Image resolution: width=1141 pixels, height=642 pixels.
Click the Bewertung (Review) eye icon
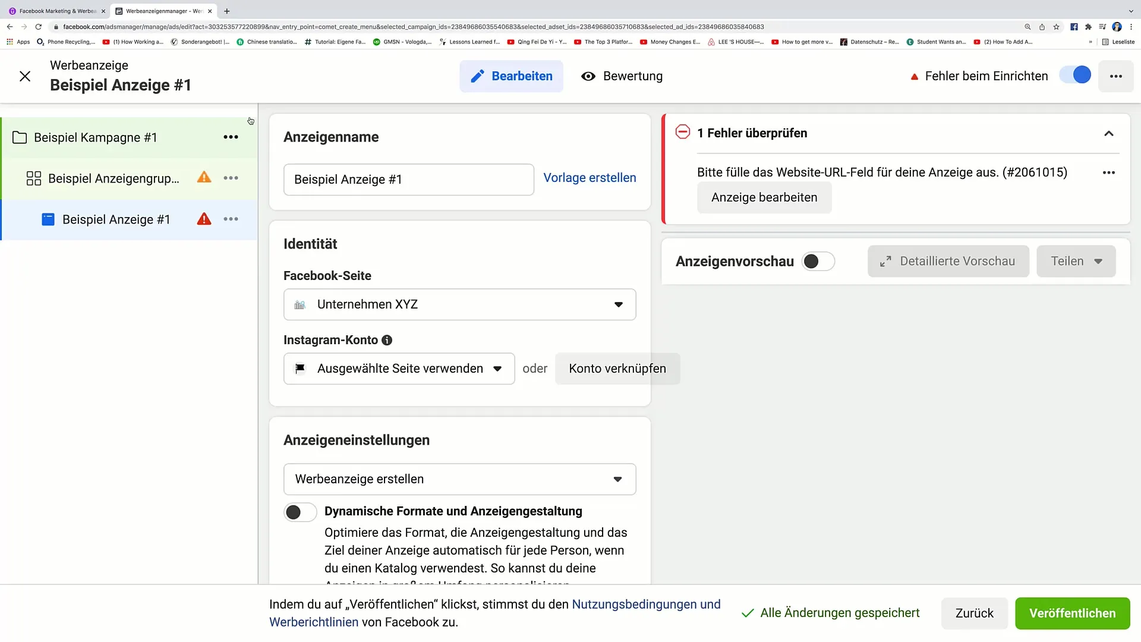click(587, 75)
